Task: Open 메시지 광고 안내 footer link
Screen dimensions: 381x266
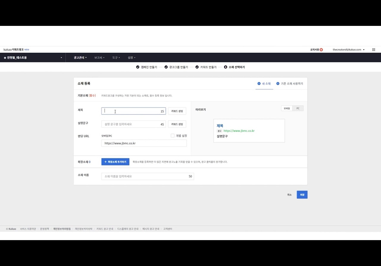Action: click(151, 229)
